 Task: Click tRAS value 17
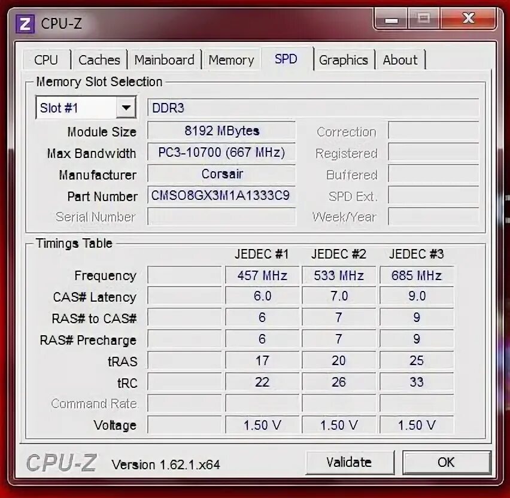pos(262,360)
